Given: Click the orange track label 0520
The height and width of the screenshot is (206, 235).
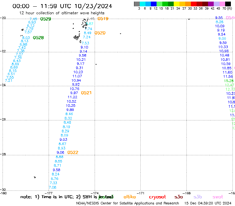Looking at the screenshot, I should 100,33.
